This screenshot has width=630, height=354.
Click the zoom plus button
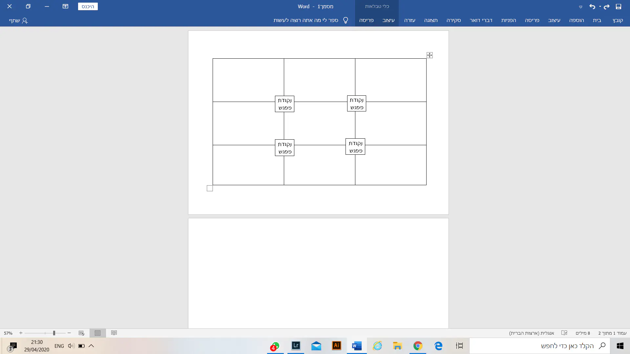click(x=21, y=333)
